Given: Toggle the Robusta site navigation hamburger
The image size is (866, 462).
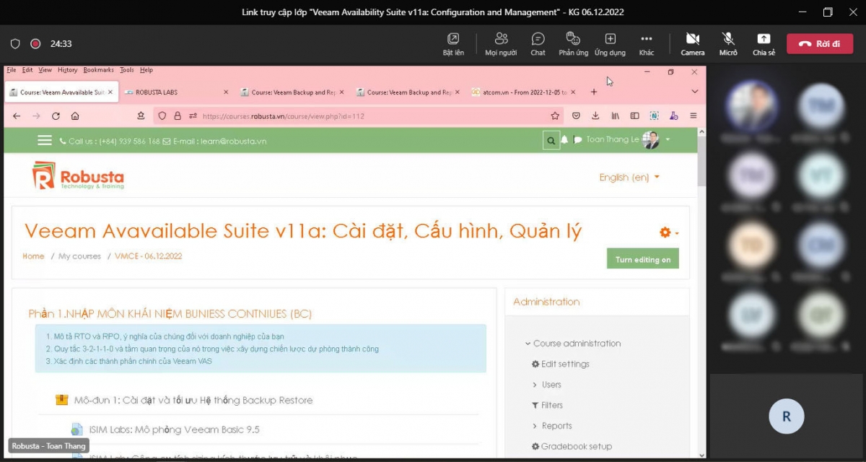Looking at the screenshot, I should click(45, 140).
